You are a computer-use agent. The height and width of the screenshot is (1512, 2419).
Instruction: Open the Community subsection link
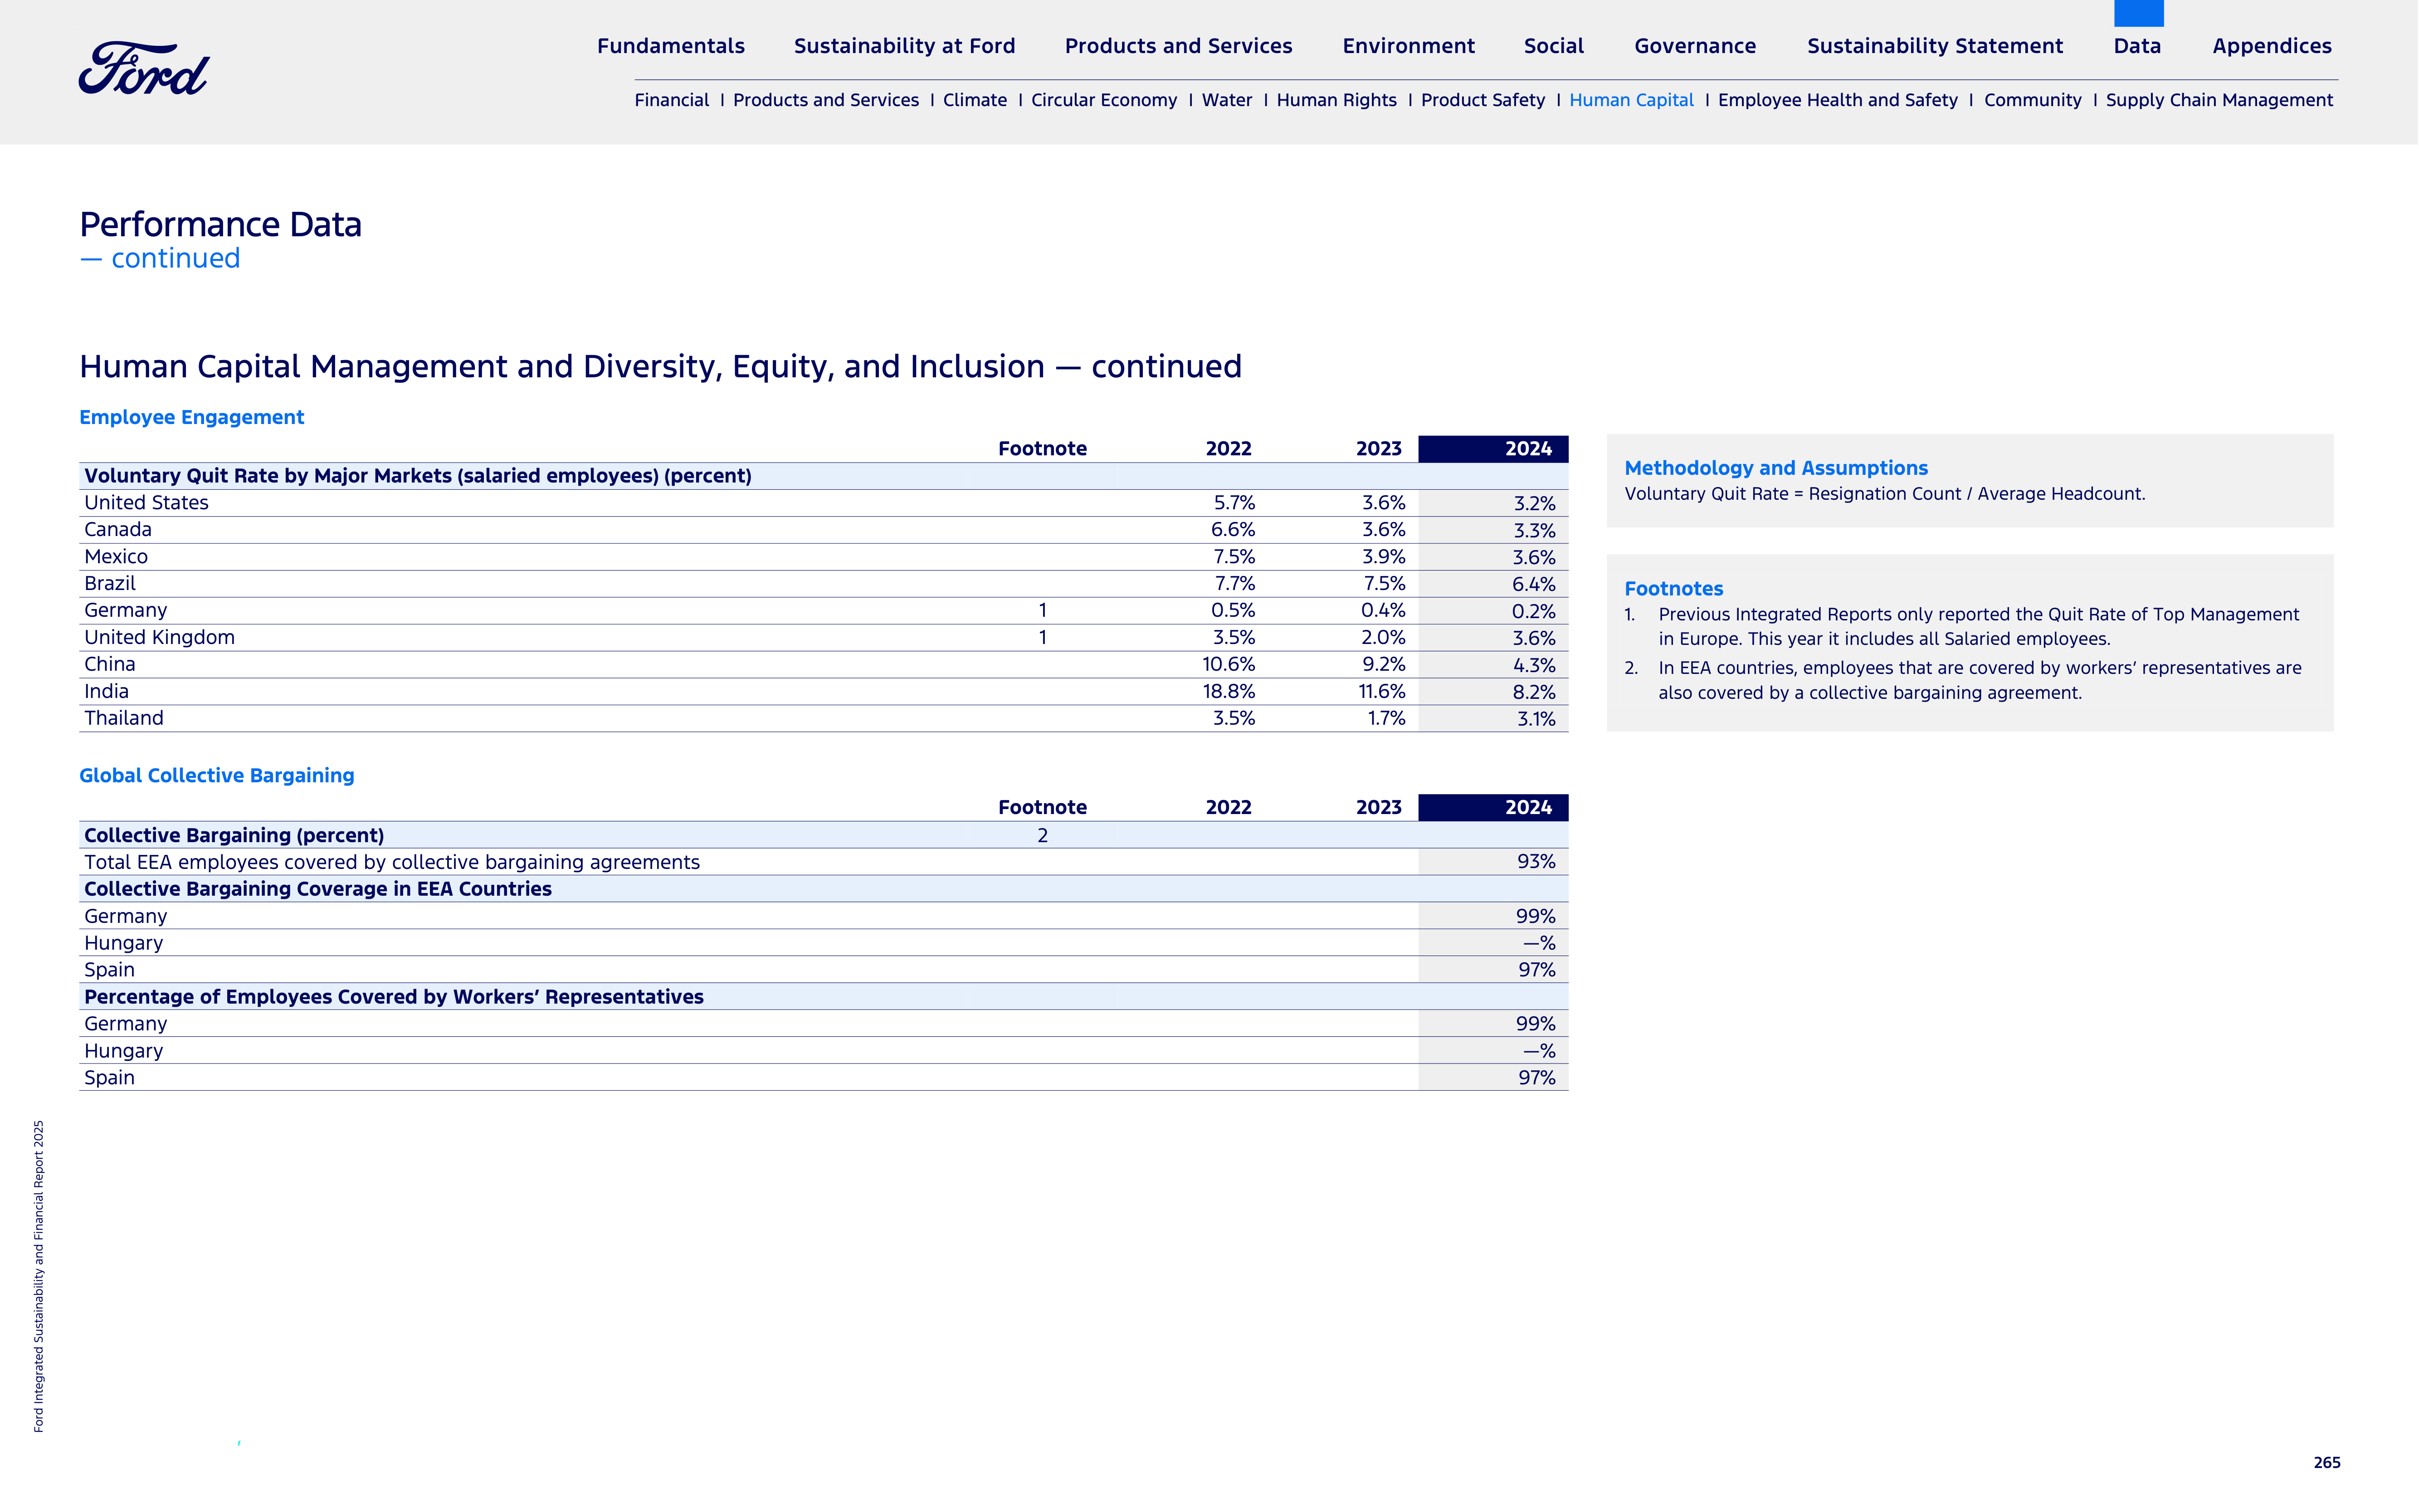point(2032,100)
